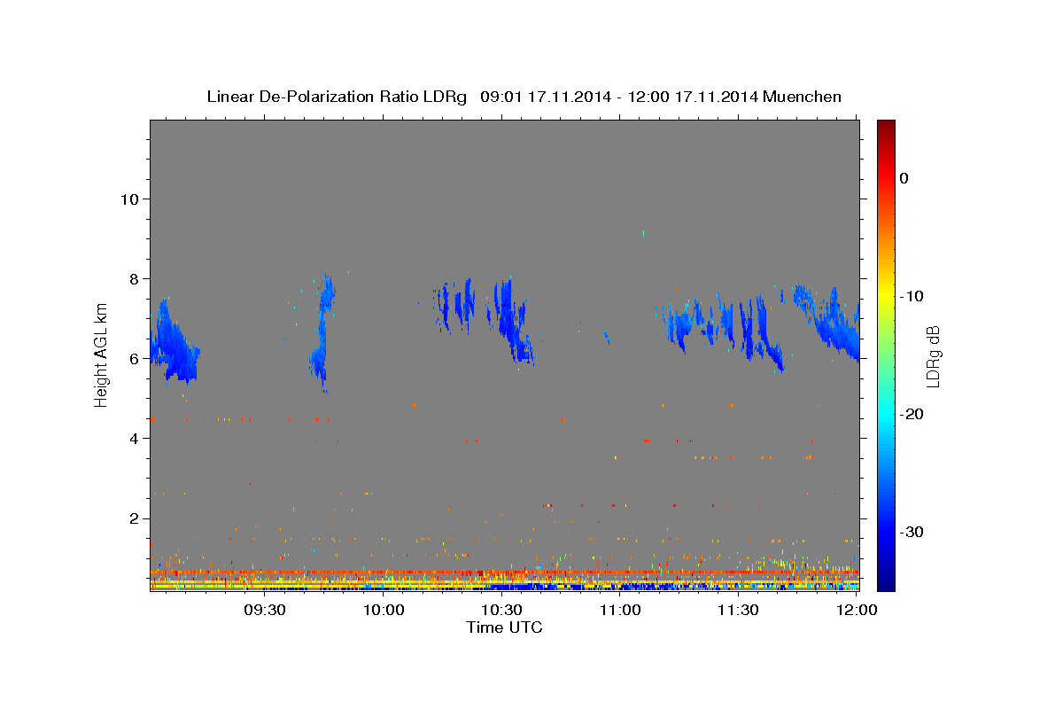Click the colorbar value -20
Viewport: 1063px width, 709px height.
point(912,414)
